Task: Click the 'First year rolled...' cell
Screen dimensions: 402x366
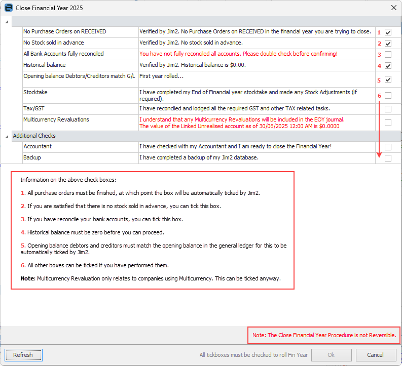Action: tap(257, 79)
